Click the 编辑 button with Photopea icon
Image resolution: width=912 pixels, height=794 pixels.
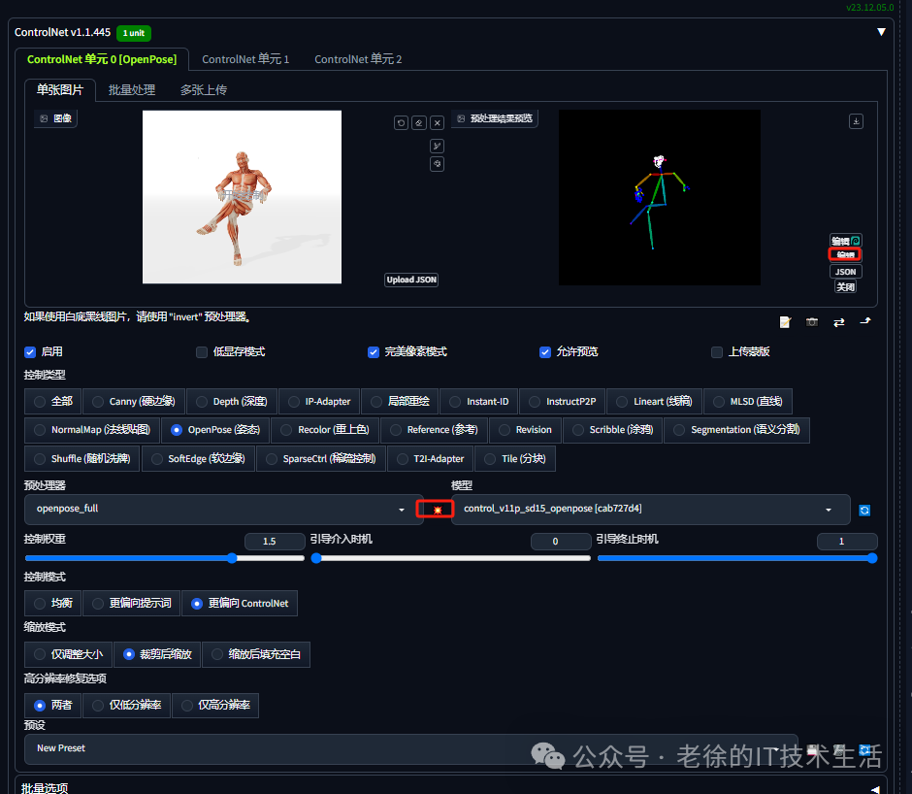845,241
